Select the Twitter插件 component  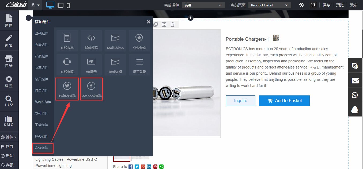pyautogui.click(x=67, y=89)
